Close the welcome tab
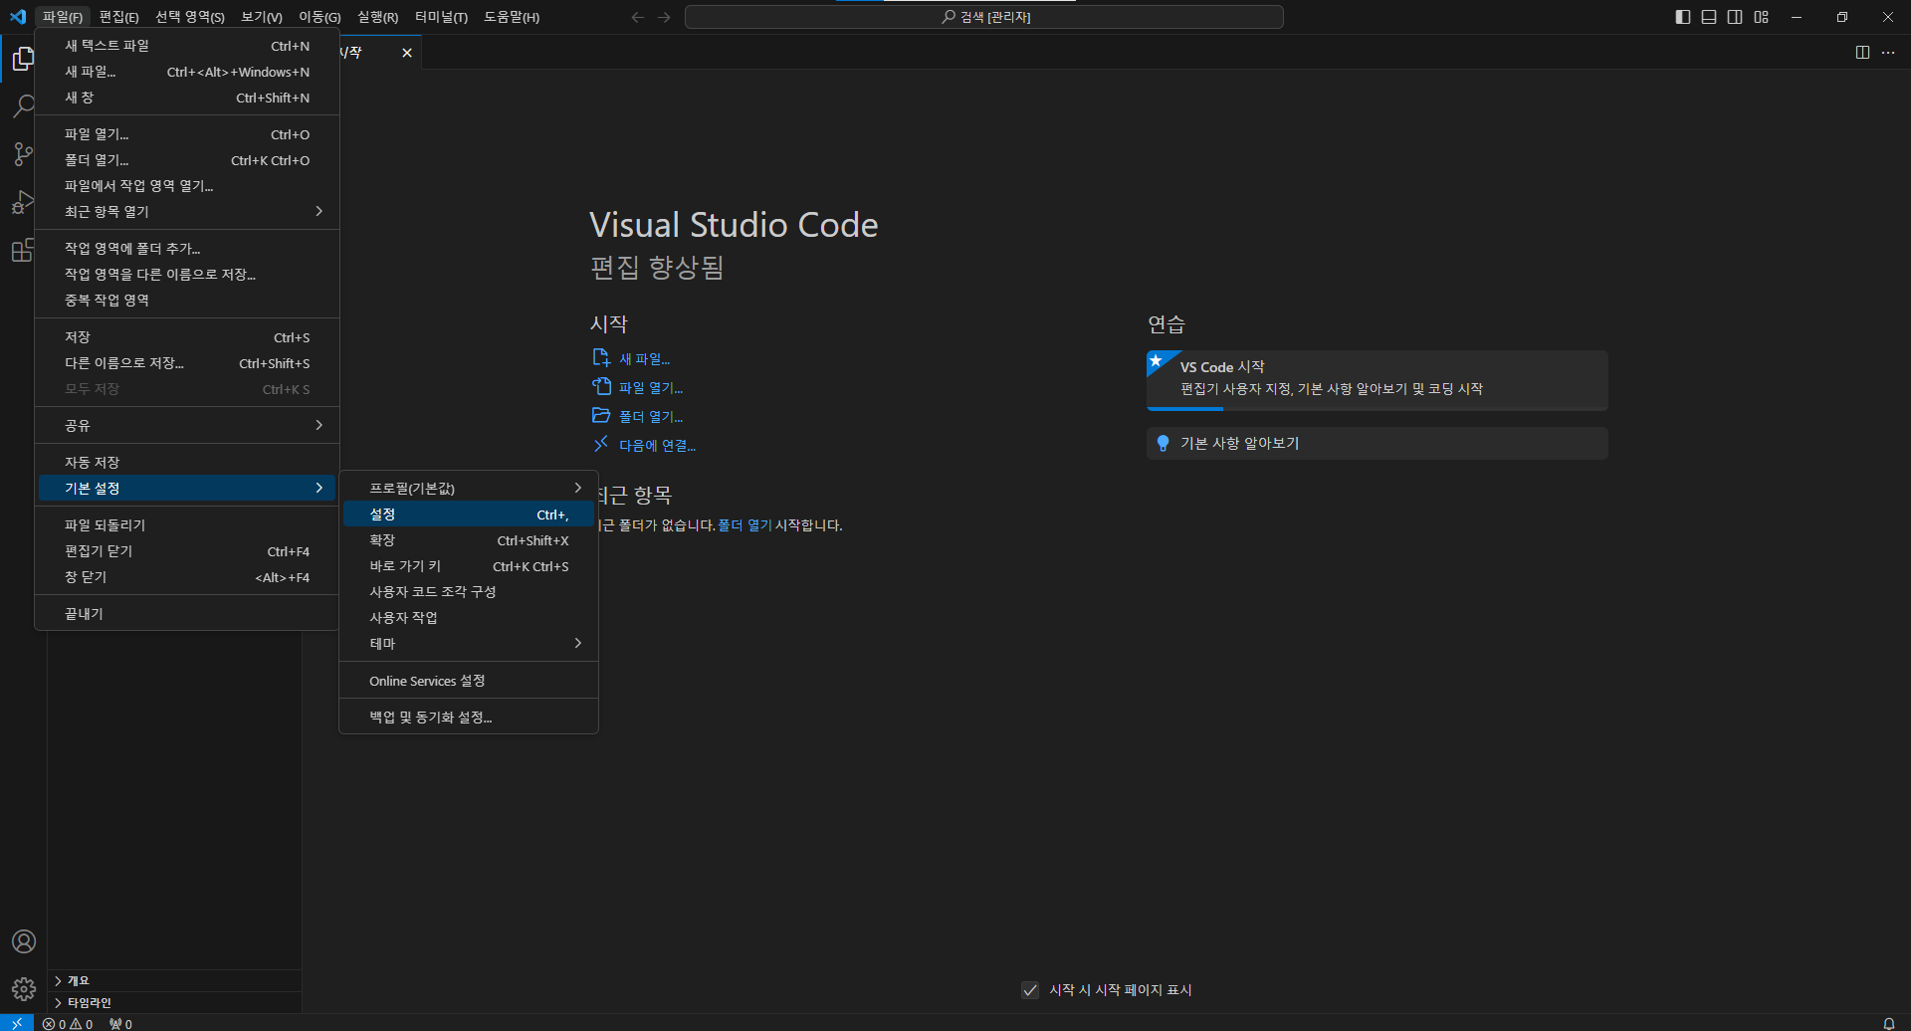 coord(407,53)
